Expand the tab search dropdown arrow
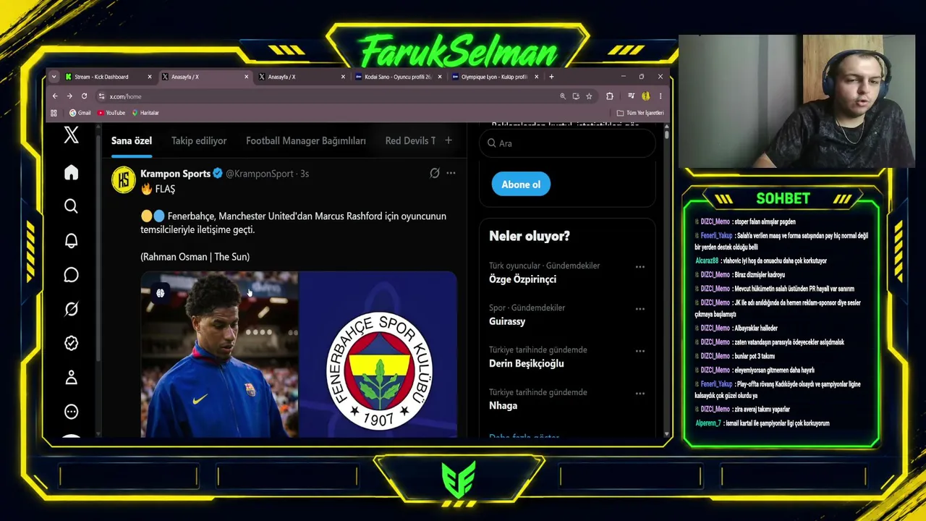This screenshot has height=521, width=926. click(x=54, y=77)
